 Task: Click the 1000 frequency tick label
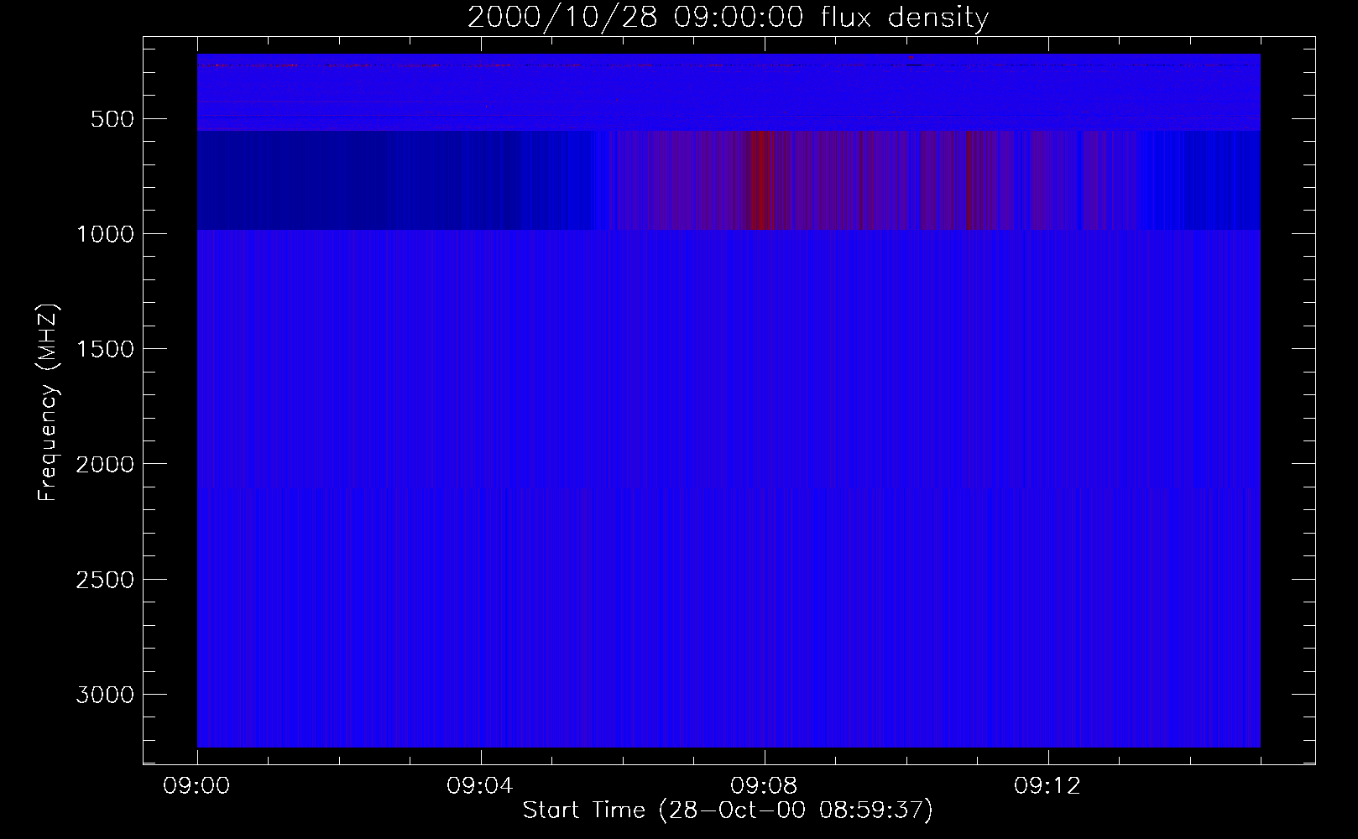point(105,234)
